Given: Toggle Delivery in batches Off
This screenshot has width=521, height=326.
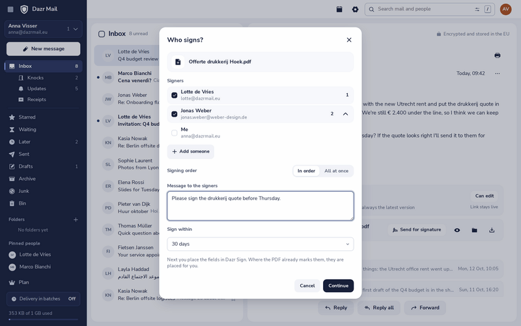Looking at the screenshot, I should pos(43,299).
